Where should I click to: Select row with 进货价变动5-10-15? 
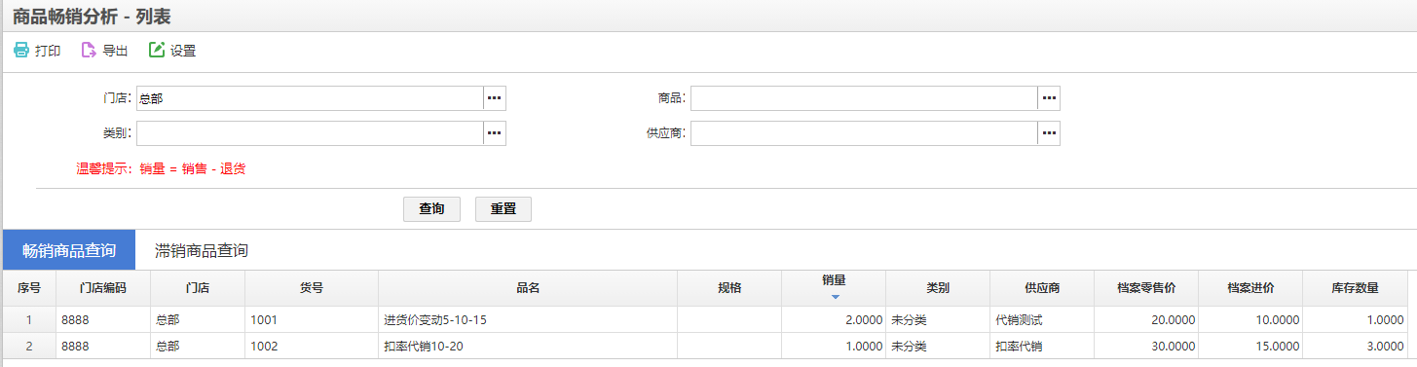[x=705, y=319]
